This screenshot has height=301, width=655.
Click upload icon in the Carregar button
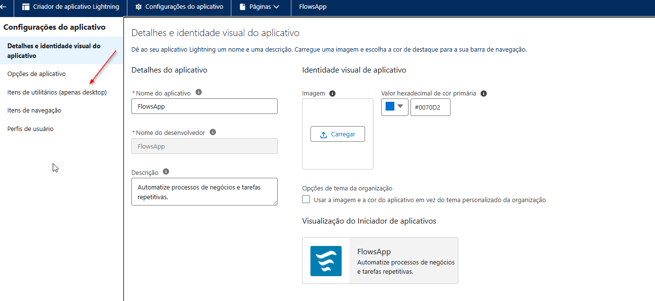(x=324, y=134)
